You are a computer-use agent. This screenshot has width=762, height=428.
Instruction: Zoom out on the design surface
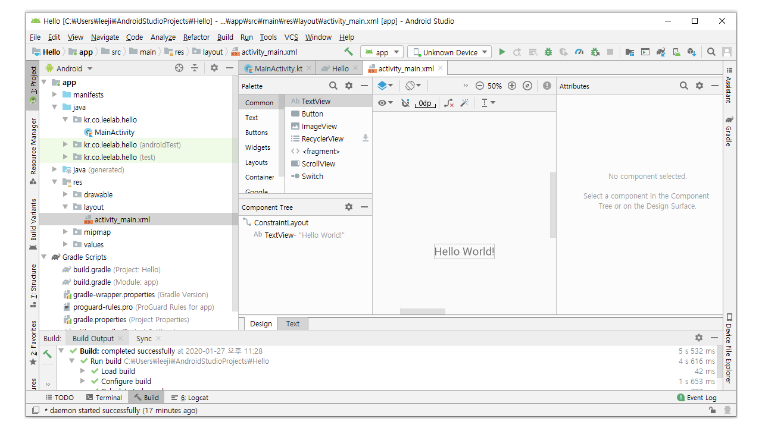point(480,86)
